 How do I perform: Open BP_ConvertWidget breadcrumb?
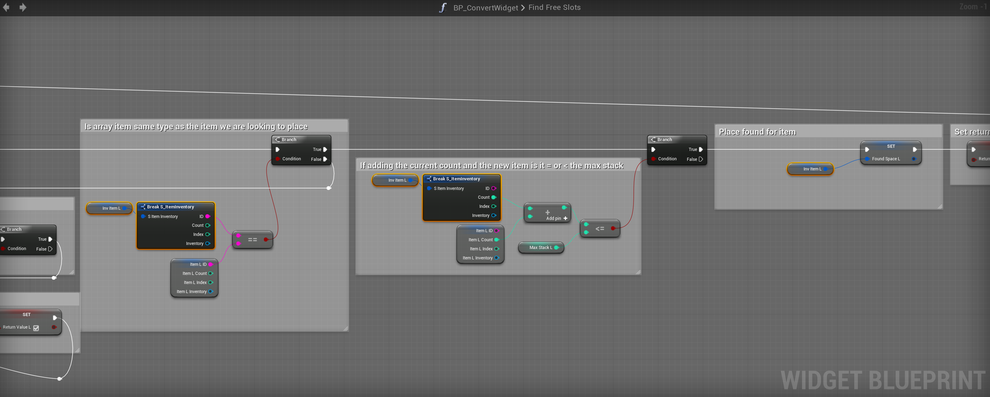[486, 8]
